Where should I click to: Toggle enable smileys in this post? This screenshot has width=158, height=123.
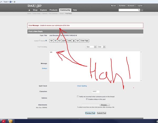[x=87, y=99]
